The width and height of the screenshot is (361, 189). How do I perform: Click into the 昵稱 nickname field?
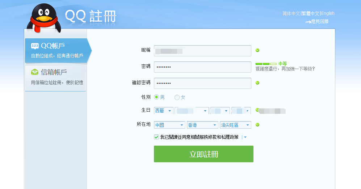(x=202, y=51)
